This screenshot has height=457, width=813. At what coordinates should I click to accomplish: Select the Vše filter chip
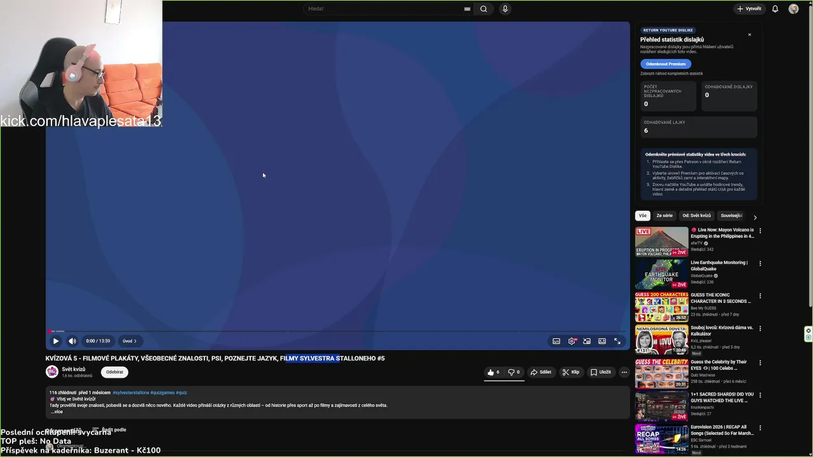643,216
